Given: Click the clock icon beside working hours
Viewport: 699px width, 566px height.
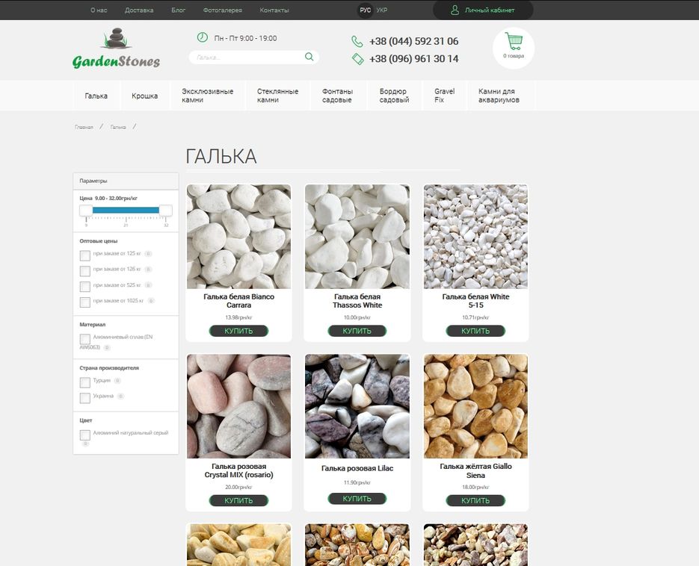Looking at the screenshot, I should 203,37.
